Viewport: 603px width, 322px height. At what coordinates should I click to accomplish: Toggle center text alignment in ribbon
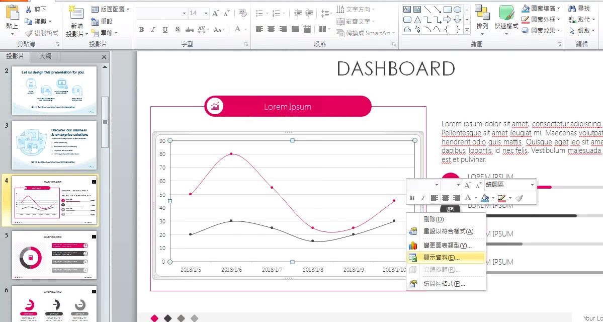[x=271, y=29]
